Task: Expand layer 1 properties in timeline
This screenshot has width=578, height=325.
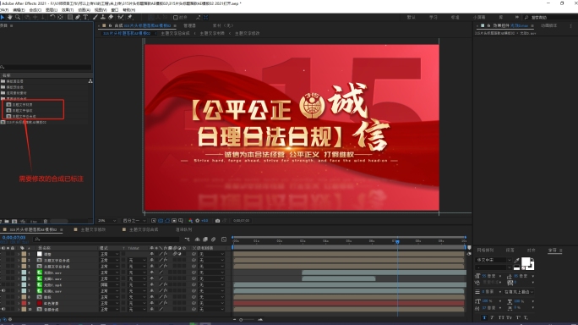Action: pos(19,254)
